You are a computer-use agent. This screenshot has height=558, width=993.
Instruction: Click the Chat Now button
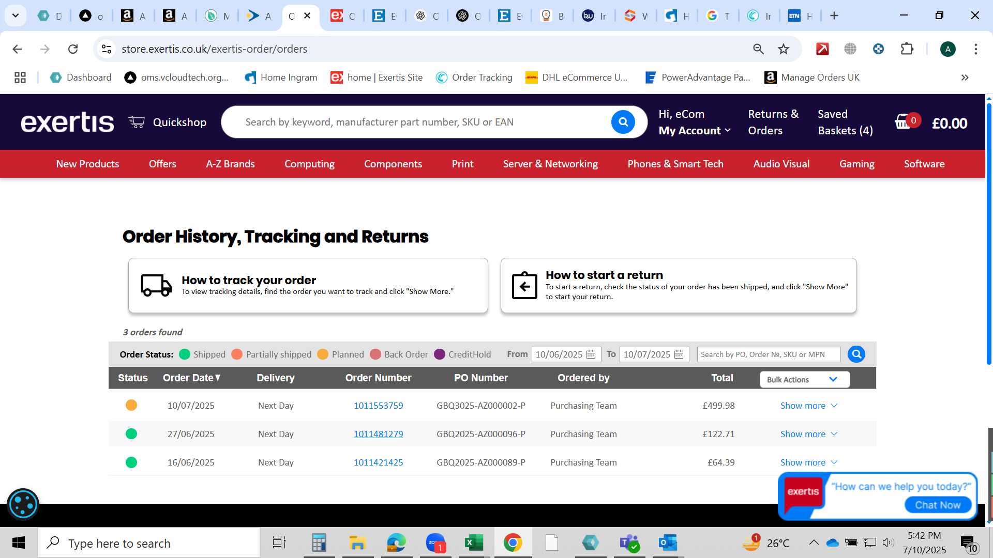point(938,505)
